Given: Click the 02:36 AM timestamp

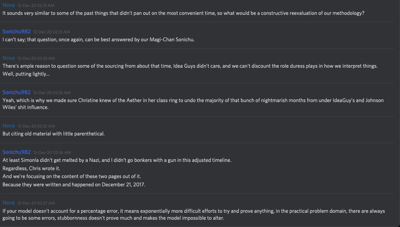Looking at the screenshot, I should 52,152.
